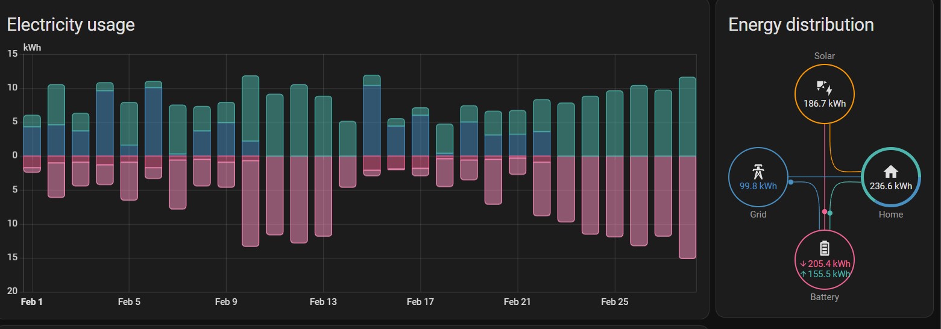Click the Feb 21 date axis label
The image size is (941, 329).
pyautogui.click(x=517, y=301)
